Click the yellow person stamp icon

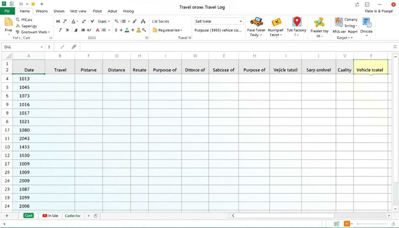pos(138,30)
